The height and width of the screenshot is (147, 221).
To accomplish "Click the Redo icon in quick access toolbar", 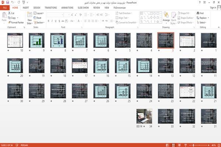I will click(19, 3).
